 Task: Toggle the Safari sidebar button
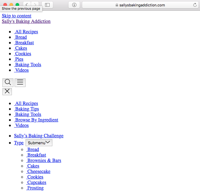click(47, 5)
